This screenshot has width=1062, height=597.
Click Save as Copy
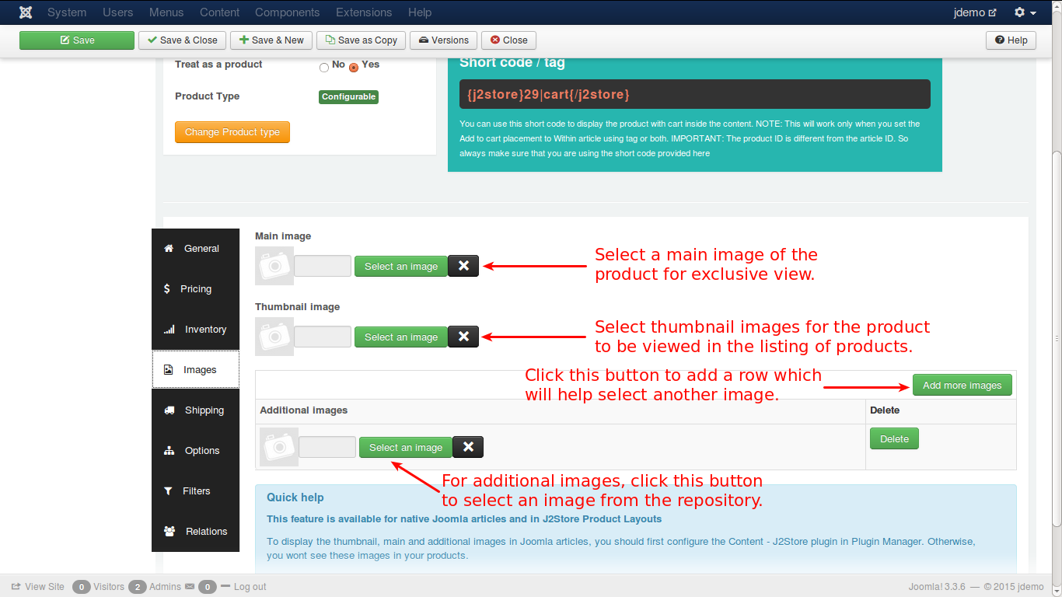362,40
